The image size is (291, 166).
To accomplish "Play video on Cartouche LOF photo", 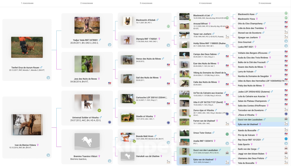I will tap(134, 103).
